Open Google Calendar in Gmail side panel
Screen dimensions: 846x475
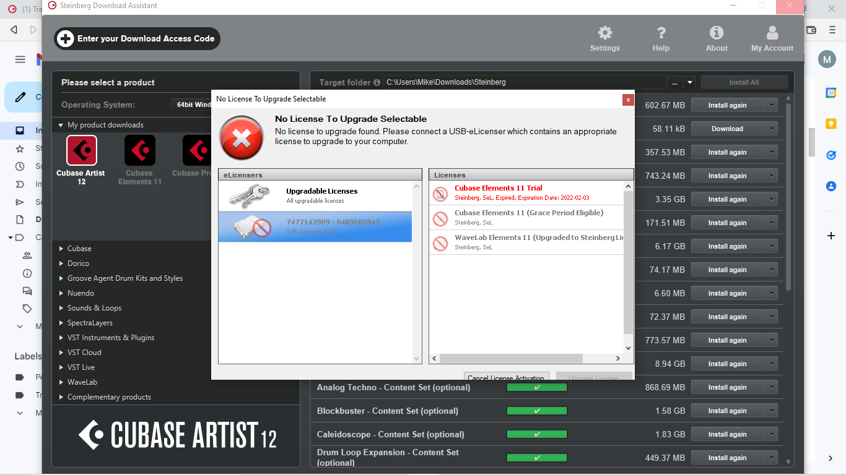coord(831,93)
